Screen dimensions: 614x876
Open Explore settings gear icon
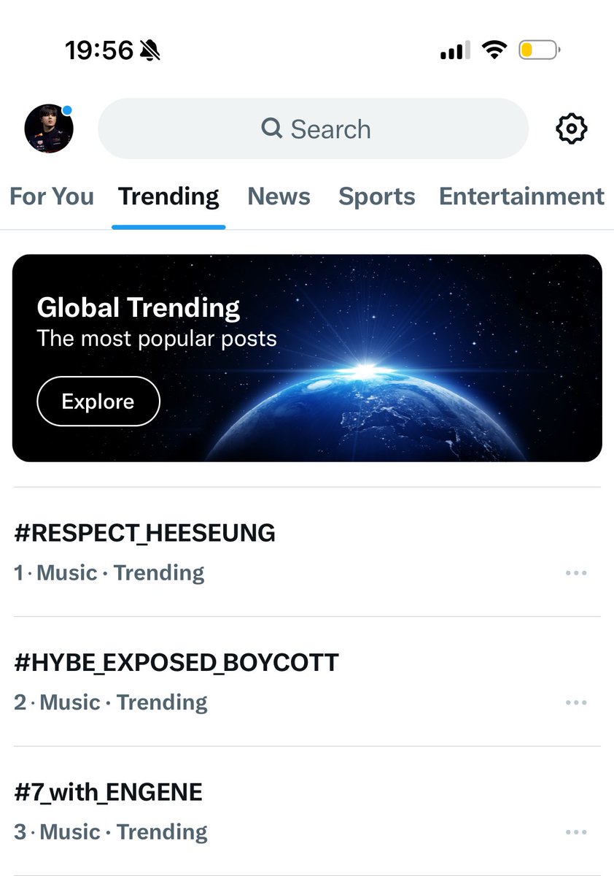coord(572,129)
